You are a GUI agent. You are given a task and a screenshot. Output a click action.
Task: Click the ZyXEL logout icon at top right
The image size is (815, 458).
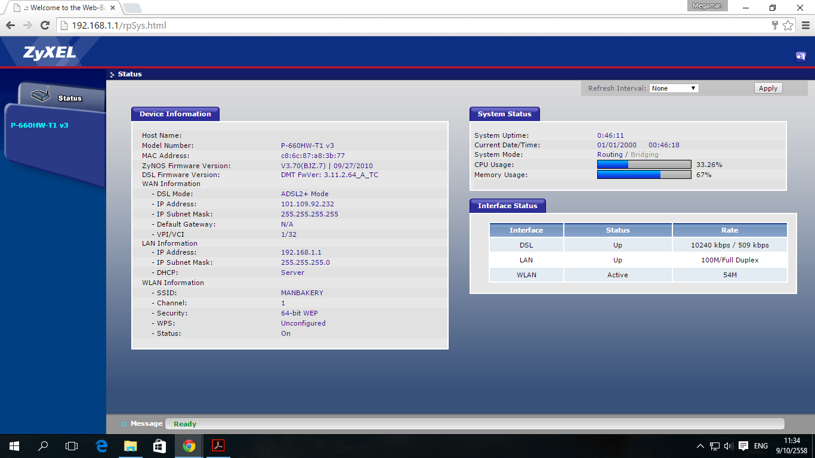coord(801,57)
